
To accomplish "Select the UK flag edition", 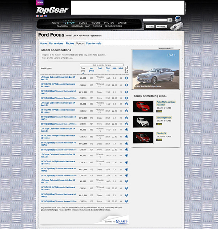I will coord(37,16).
